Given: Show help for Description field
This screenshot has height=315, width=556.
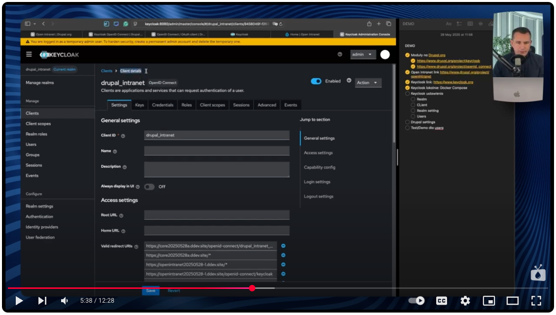Looking at the screenshot, I should point(125,167).
